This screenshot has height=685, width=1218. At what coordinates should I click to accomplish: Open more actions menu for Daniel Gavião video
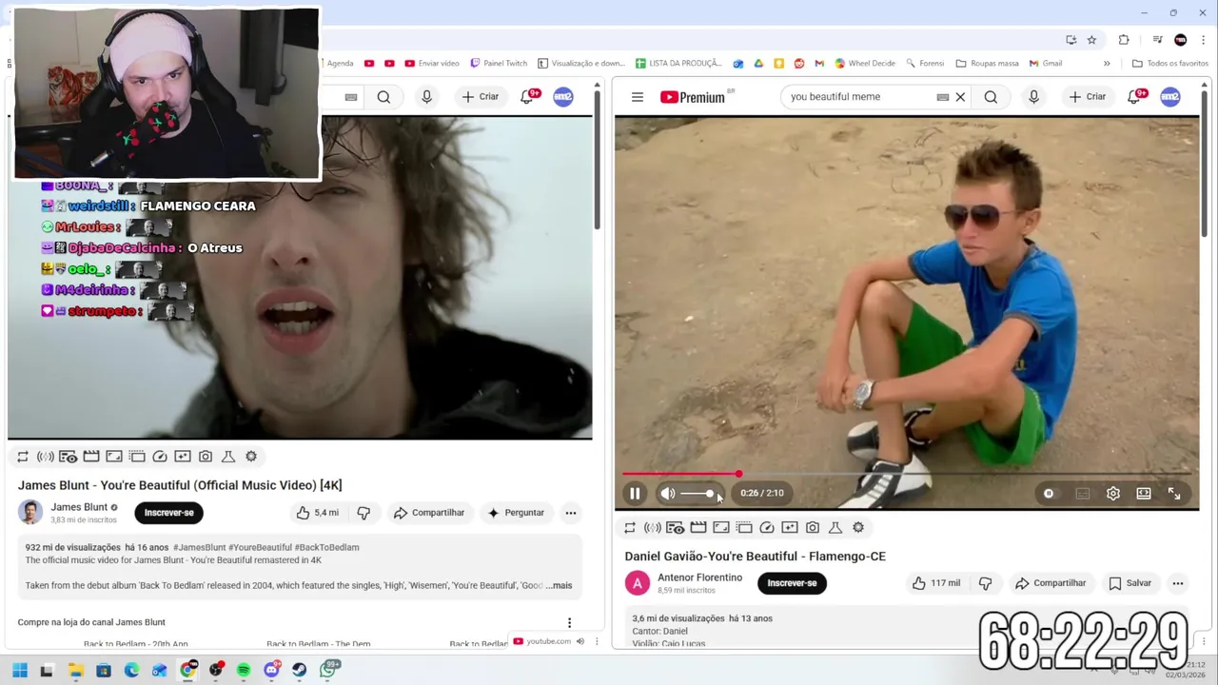click(x=1178, y=583)
